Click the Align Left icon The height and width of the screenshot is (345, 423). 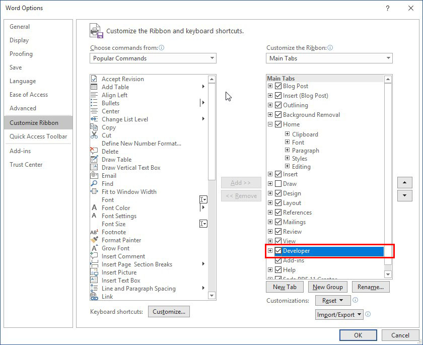[94, 95]
